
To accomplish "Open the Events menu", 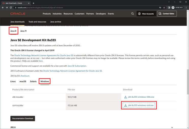I will tap(111, 14).
